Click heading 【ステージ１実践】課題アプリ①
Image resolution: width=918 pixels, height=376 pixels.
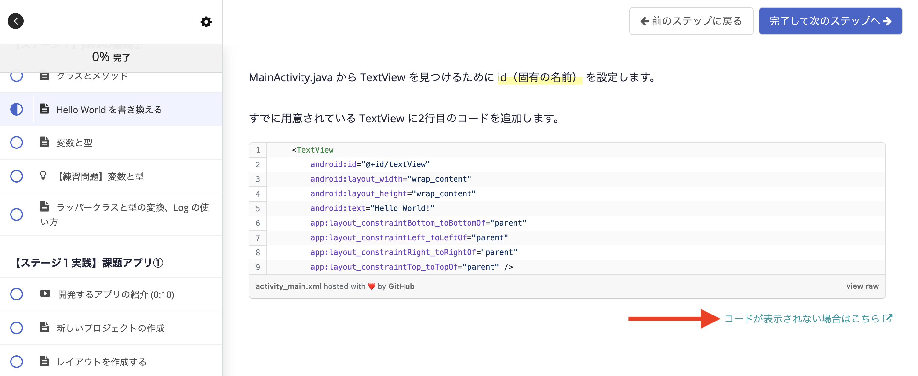click(x=88, y=263)
